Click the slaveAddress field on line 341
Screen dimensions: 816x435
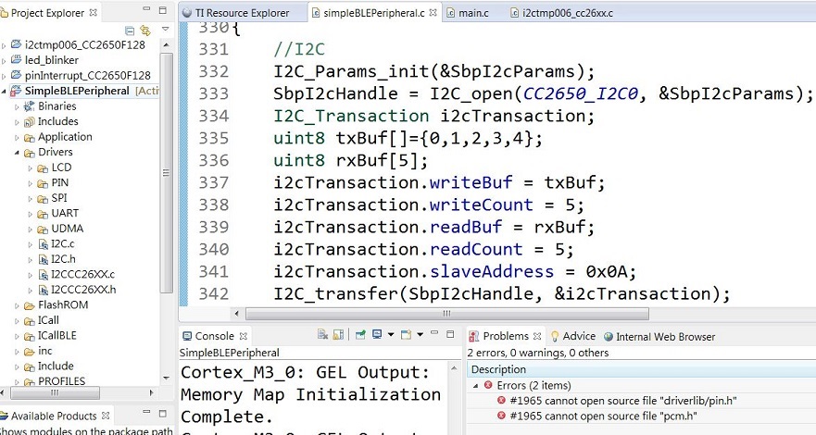pos(491,272)
